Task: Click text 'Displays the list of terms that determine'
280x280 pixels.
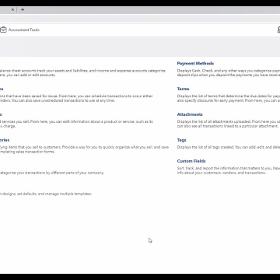Action: tap(210, 96)
